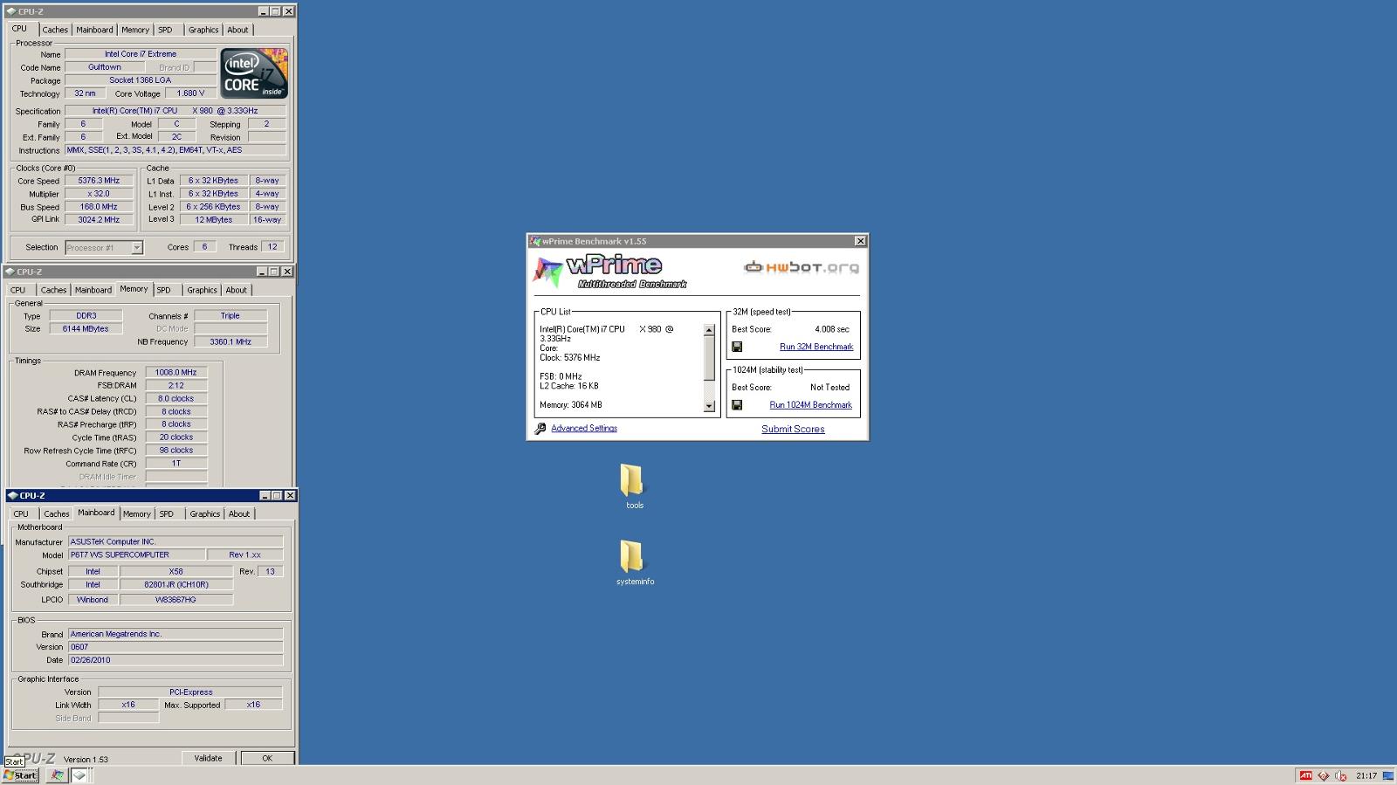The height and width of the screenshot is (785, 1397).
Task: Open About tab in top CPU-Z window
Action: 237,30
